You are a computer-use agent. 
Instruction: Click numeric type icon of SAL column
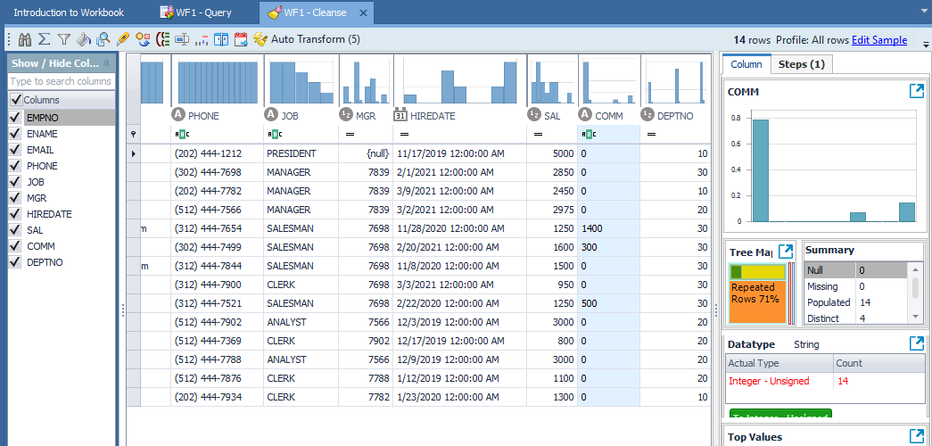coord(535,116)
